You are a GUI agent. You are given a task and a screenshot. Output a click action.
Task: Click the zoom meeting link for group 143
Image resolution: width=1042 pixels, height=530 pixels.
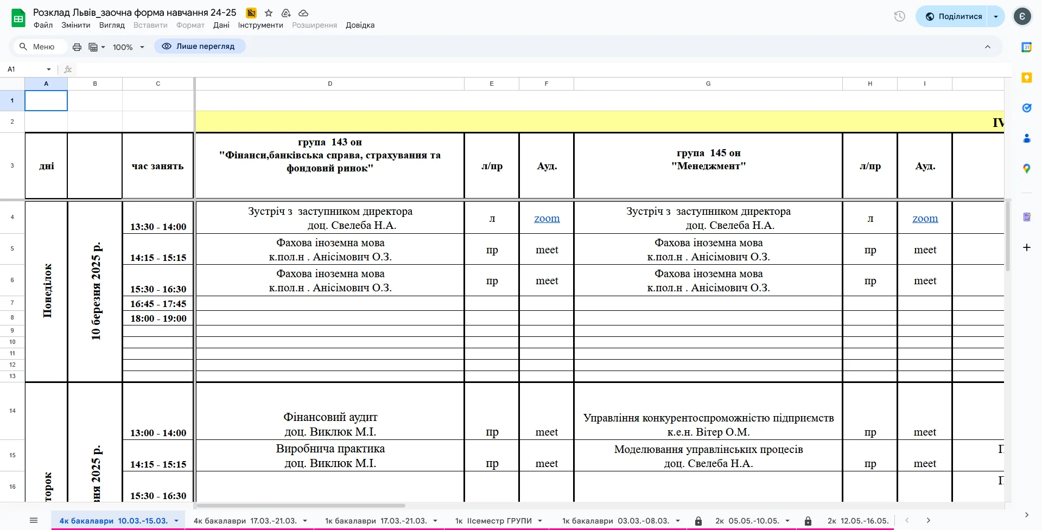coord(547,218)
